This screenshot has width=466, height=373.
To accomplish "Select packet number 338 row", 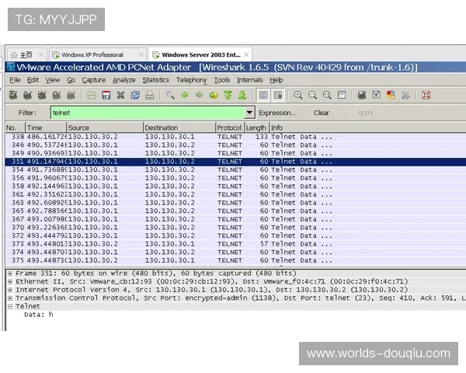I will (x=235, y=137).
